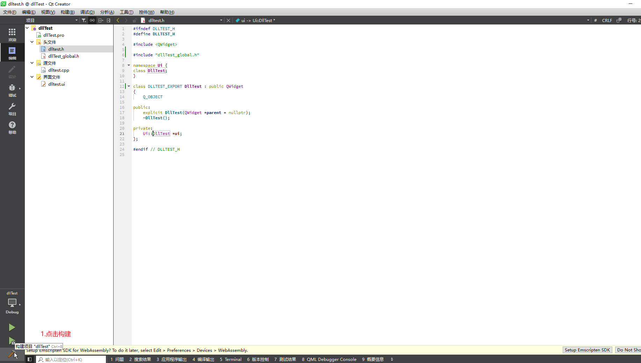Open the 调试(D) menu
Image resolution: width=641 pixels, height=363 pixels.
click(87, 12)
